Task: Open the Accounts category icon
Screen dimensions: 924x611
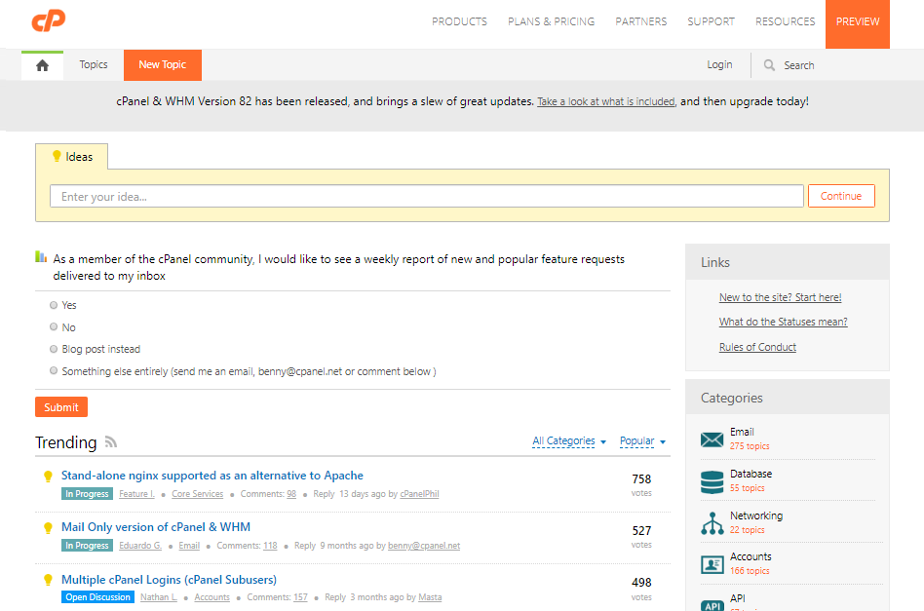Action: (x=711, y=563)
